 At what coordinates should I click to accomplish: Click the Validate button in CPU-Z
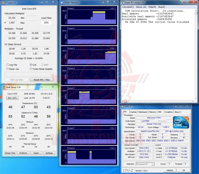(169, 170)
